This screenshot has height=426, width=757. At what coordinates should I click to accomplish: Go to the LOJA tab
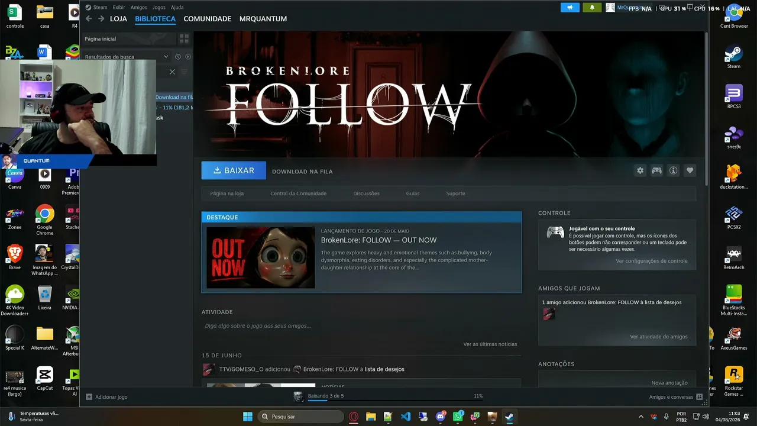pos(118,19)
